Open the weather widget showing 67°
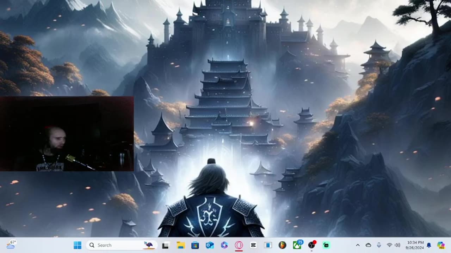Screen dimensions: 451x253 click(11, 245)
